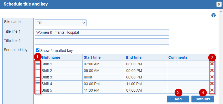Focus the empty Title line 2 field
This screenshot has height=104, width=223.
[x=102, y=41]
